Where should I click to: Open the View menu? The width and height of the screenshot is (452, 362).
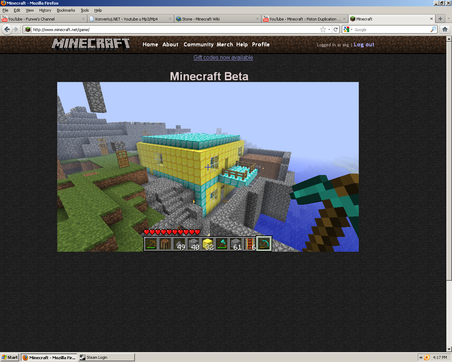click(x=30, y=10)
